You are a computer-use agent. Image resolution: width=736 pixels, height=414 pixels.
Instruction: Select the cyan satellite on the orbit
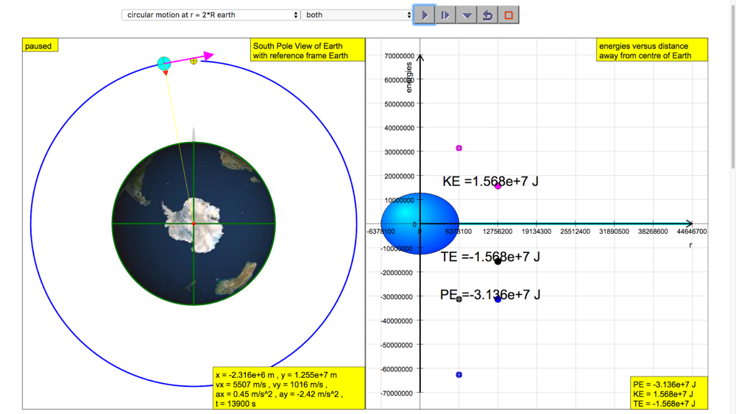tap(164, 64)
